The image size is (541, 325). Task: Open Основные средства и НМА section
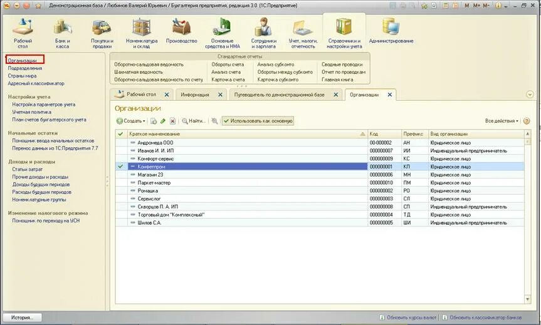(222, 33)
